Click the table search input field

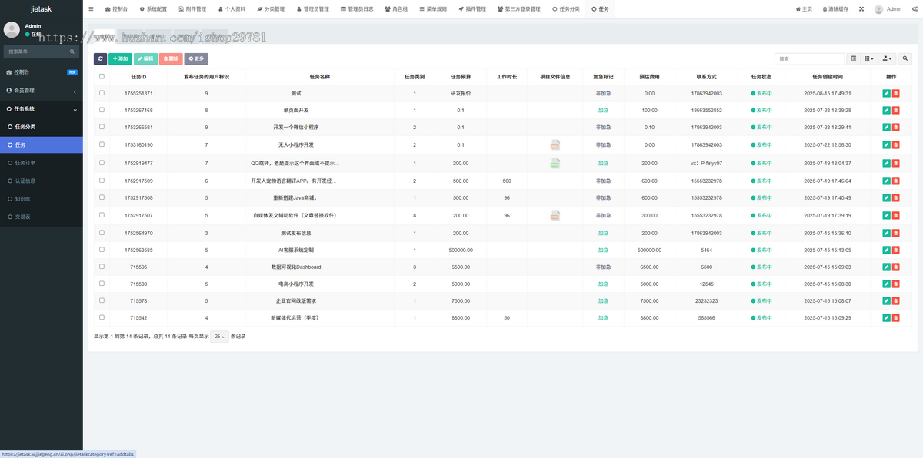[x=810, y=58]
